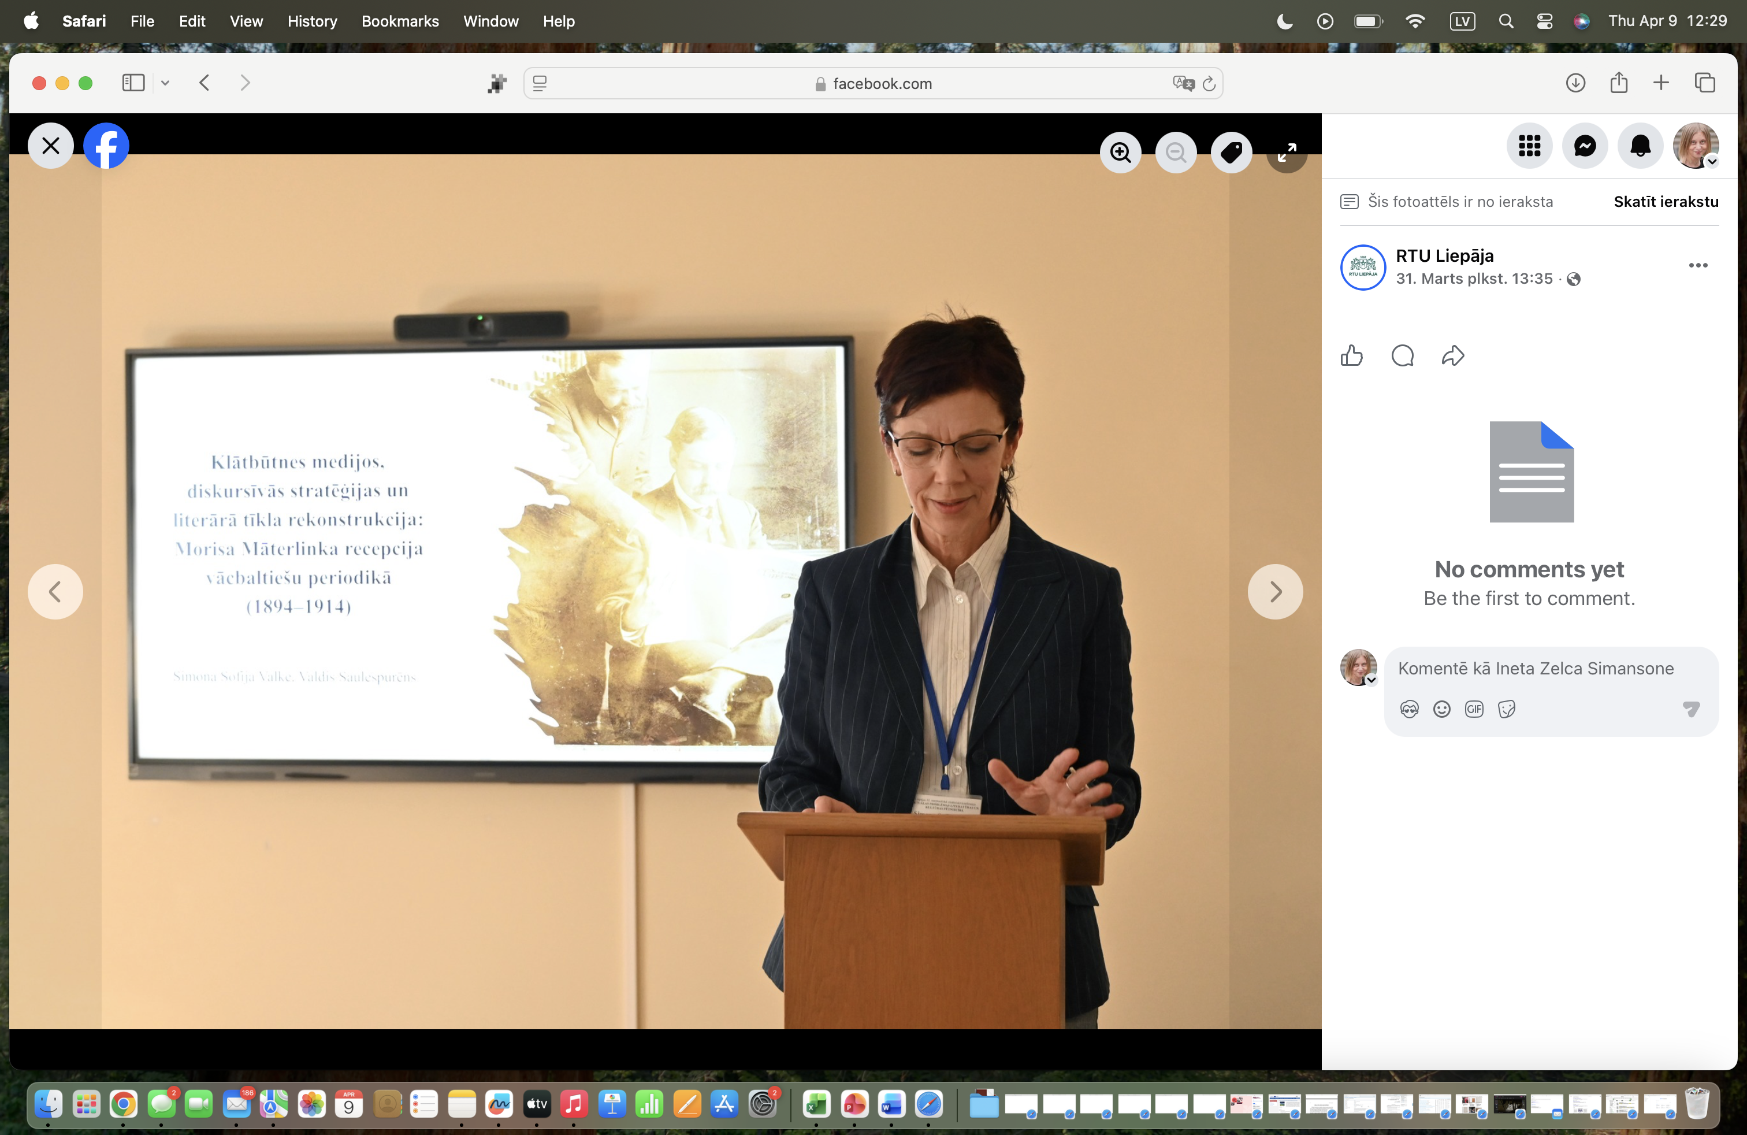
Task: Toggle Safari sidebar
Action: (133, 83)
